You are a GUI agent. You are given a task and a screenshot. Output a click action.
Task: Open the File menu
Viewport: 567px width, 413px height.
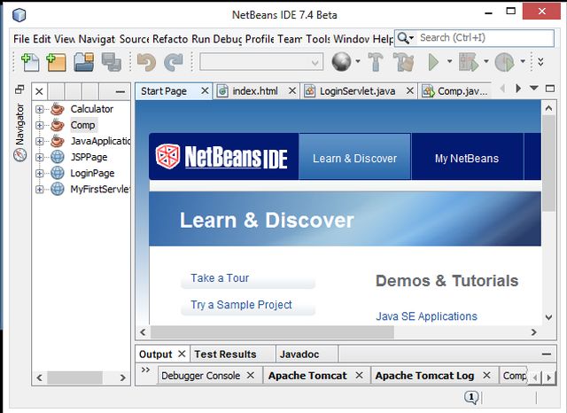(21, 39)
